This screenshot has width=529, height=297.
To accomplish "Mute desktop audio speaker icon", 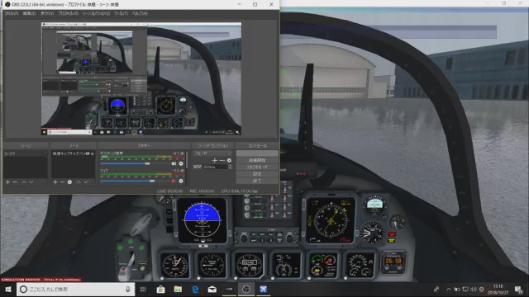I will click(x=174, y=163).
